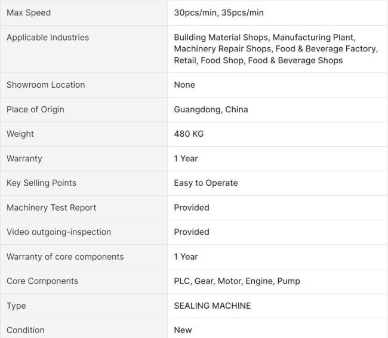The width and height of the screenshot is (388, 338).
Task: Click the Applicable Industries label
Action: pyautogui.click(x=48, y=38)
